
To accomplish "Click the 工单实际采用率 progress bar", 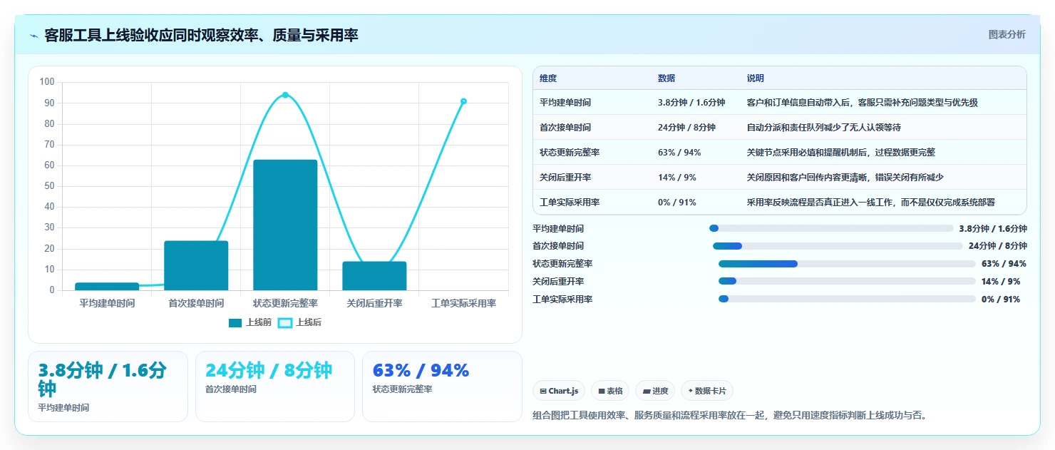I will coord(847,299).
